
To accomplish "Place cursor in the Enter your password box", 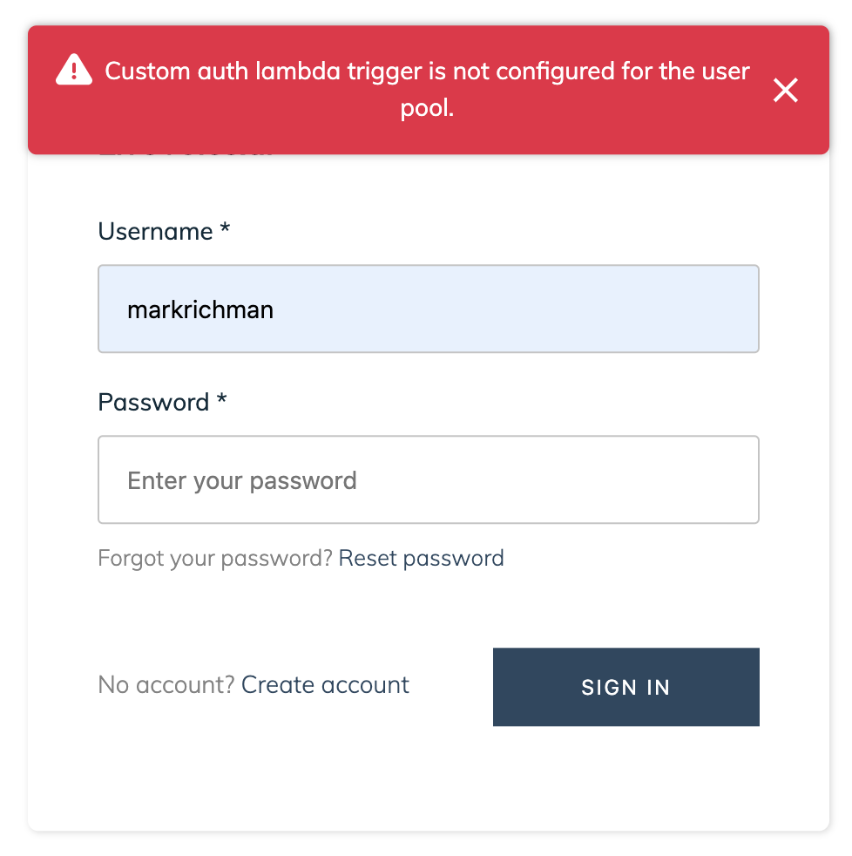I will (428, 479).
